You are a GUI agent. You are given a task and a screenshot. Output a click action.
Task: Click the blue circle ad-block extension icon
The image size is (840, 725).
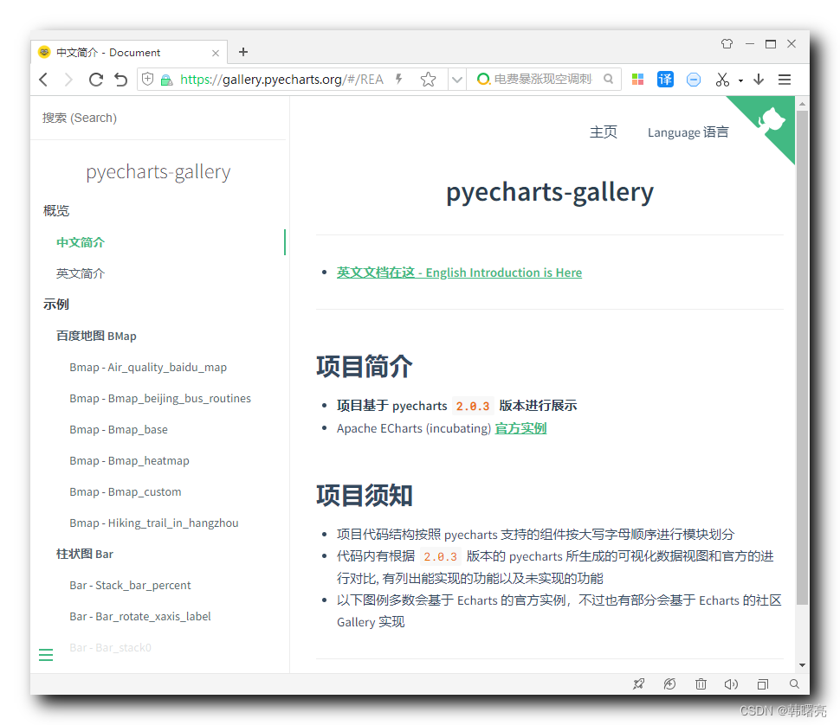693,80
